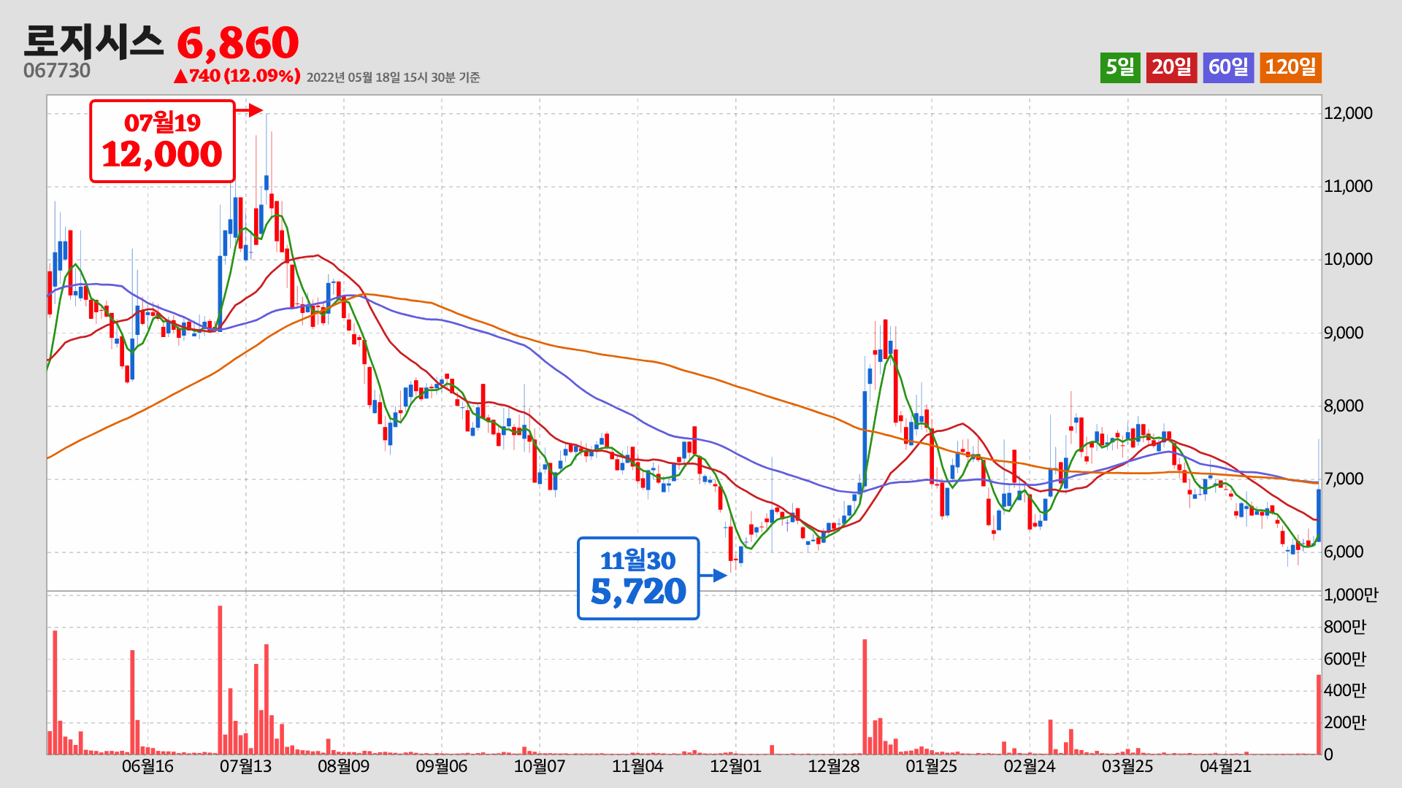This screenshot has height=788, width=1402.
Task: Click the 01월25 date axis label
Action: pos(931,766)
